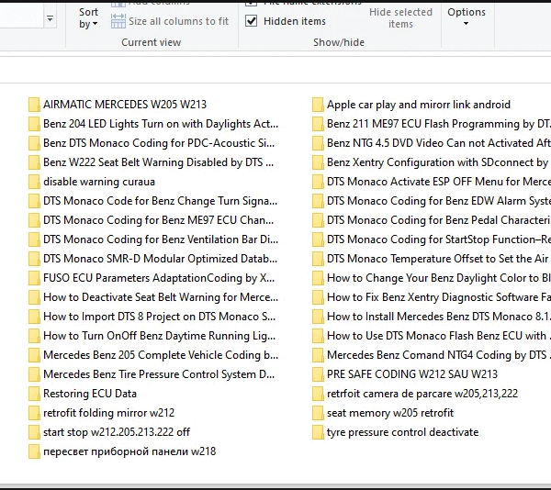Open the Options dropdown
551x490 pixels.
pyautogui.click(x=467, y=17)
